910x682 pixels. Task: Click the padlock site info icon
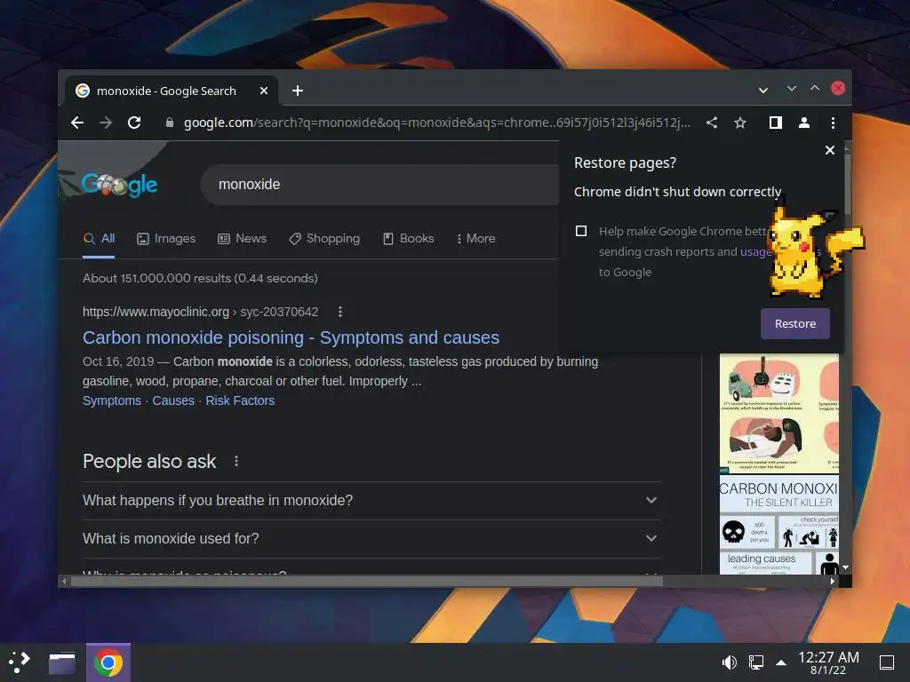(x=170, y=123)
